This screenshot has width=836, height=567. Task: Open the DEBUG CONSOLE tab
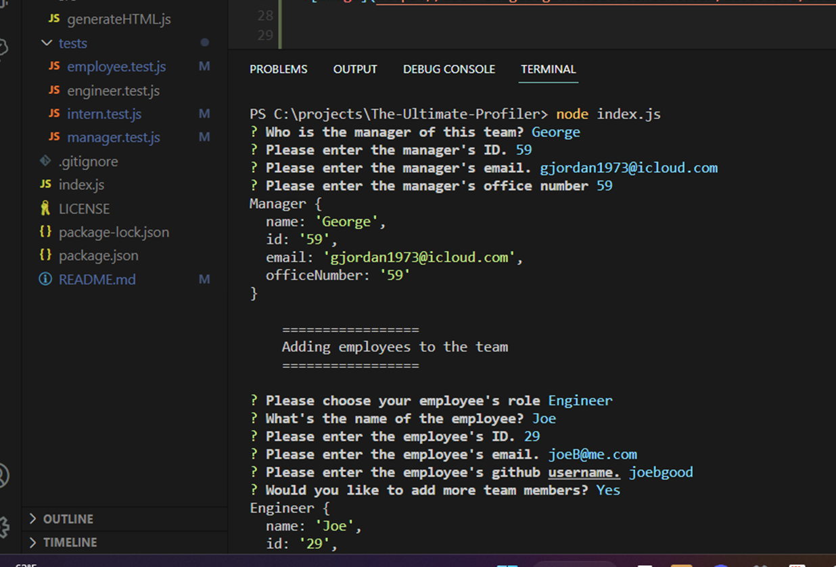(x=448, y=69)
